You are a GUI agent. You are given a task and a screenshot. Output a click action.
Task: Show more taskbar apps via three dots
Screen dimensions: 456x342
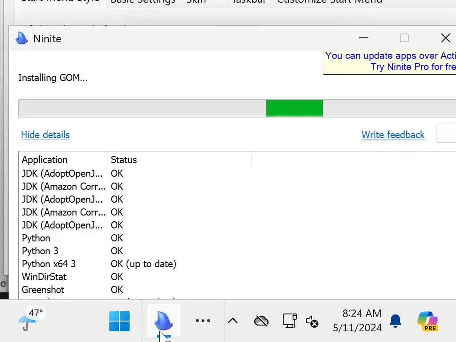[203, 321]
